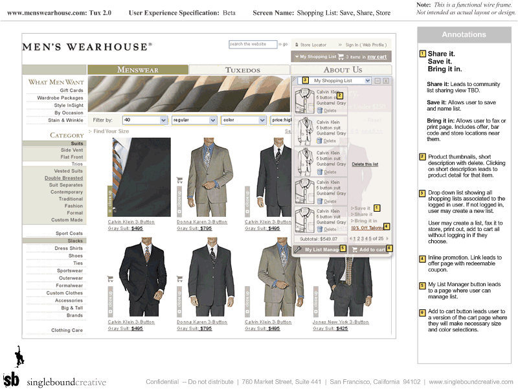Switch to the Tuxedos tab
This screenshot has width=518, height=389.
240,70
